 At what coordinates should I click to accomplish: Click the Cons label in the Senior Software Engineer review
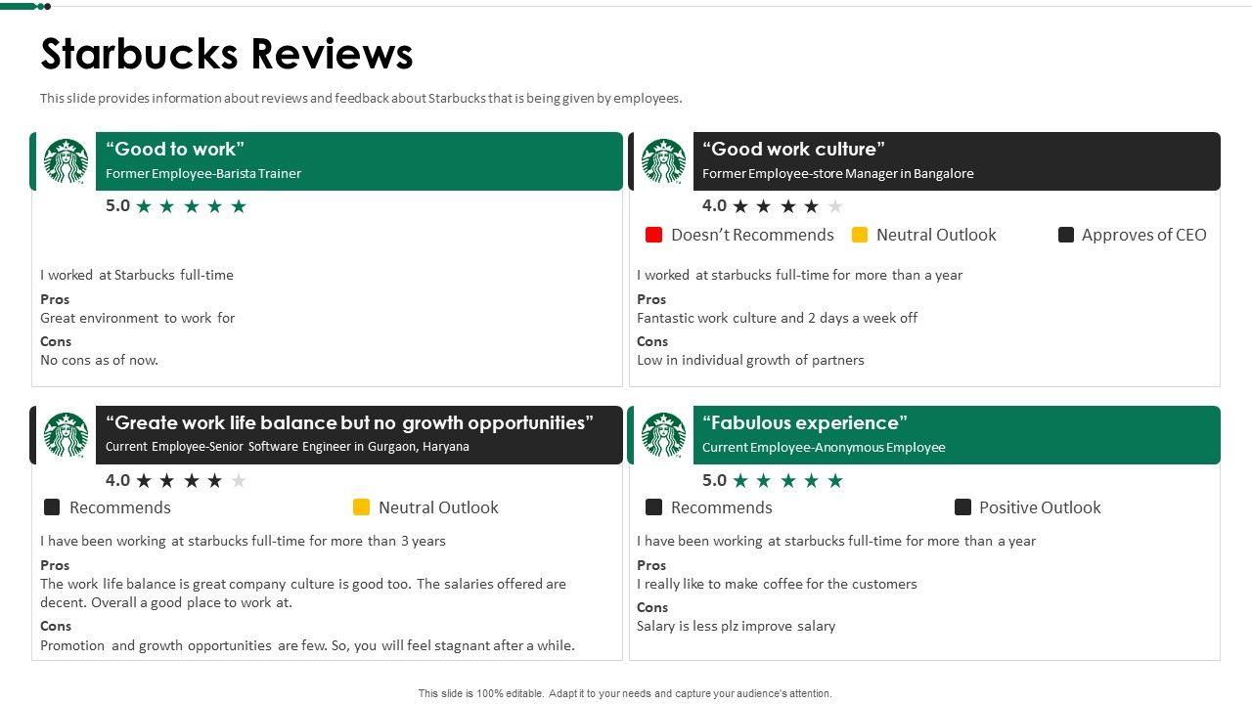(x=56, y=626)
